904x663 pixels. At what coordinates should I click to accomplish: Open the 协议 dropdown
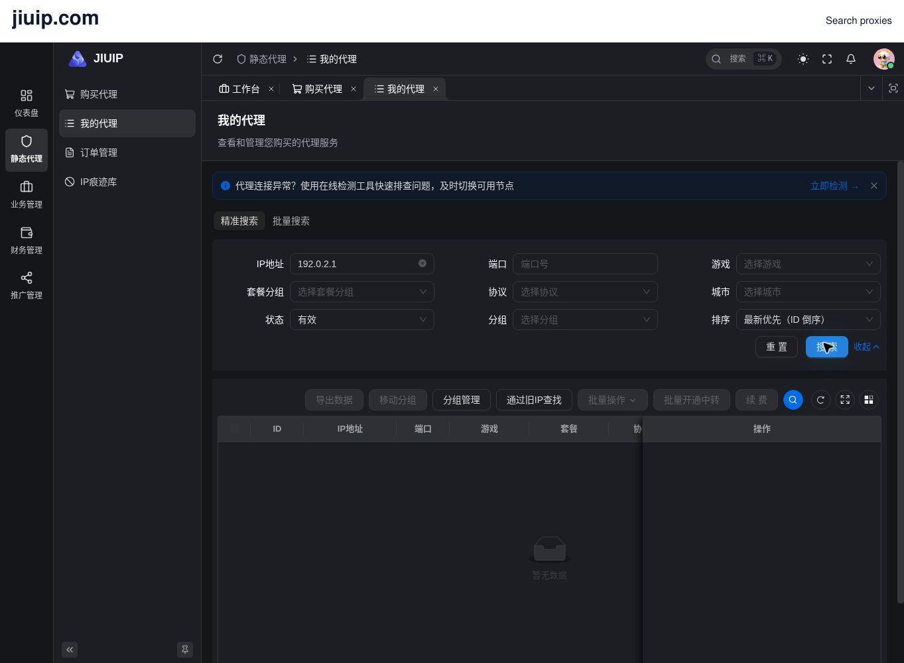585,292
